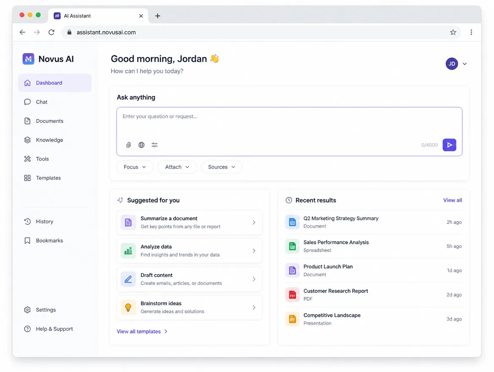Click the Chat bubble icon in sidebar
This screenshot has height=372, width=494.
point(27,102)
